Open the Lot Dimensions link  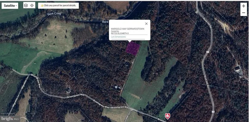pos(118,37)
